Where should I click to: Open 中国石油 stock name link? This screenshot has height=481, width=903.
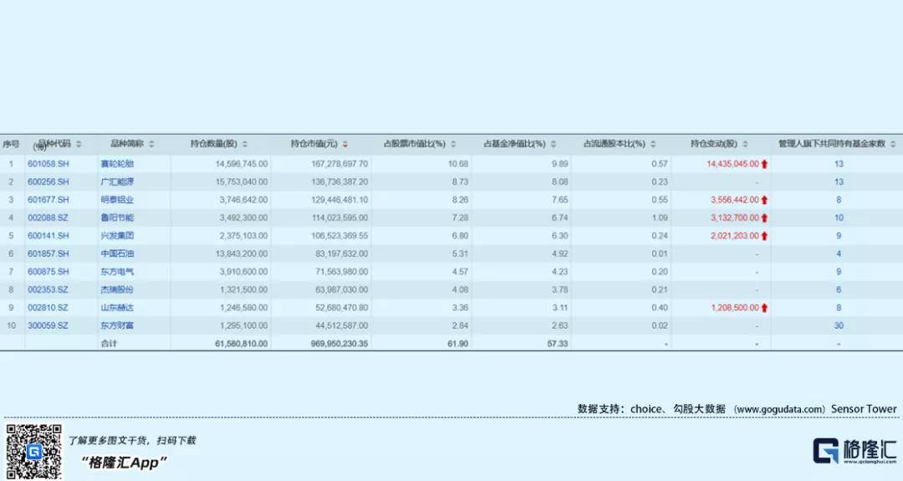point(116,253)
